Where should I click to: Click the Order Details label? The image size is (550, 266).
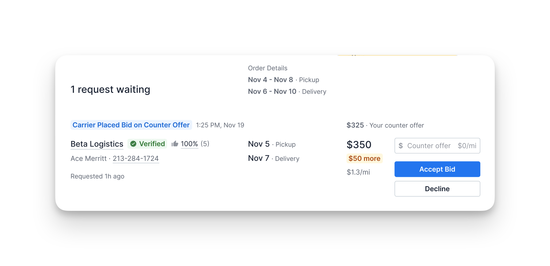(268, 68)
